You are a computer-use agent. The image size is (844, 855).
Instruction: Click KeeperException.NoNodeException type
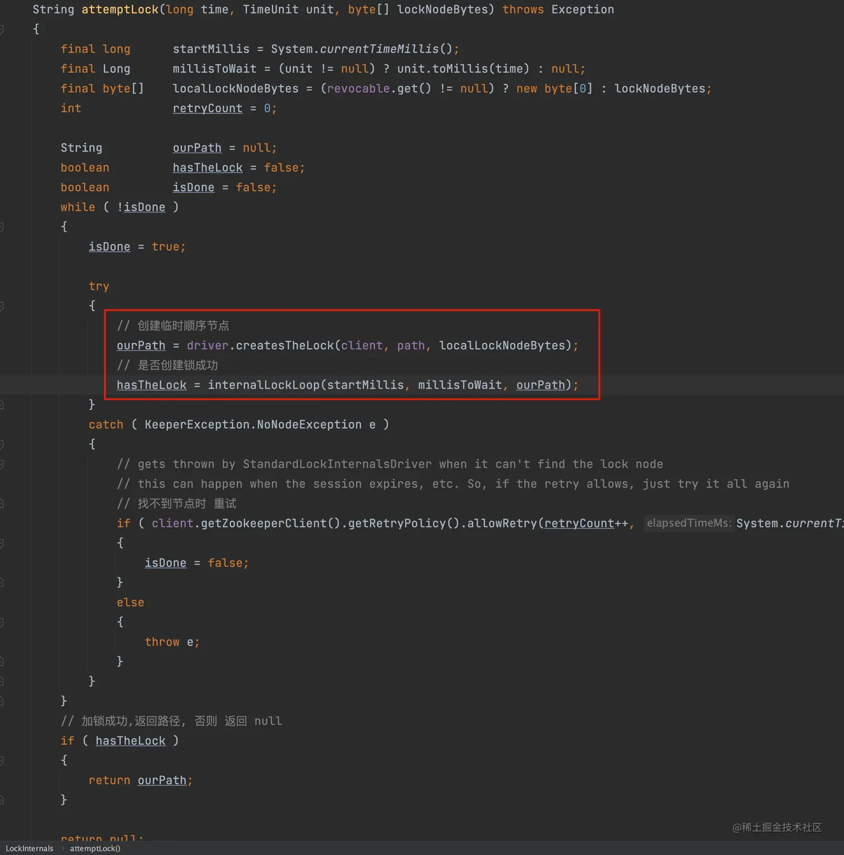click(253, 425)
